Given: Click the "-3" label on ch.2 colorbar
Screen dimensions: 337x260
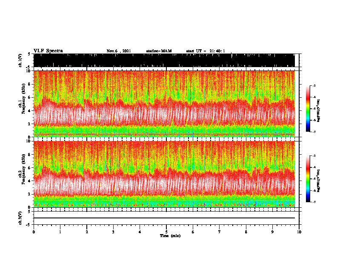Looking at the screenshot, I should [314, 156].
